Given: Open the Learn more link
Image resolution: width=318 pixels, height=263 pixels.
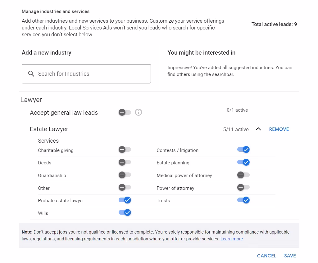Looking at the screenshot, I should [x=232, y=239].
